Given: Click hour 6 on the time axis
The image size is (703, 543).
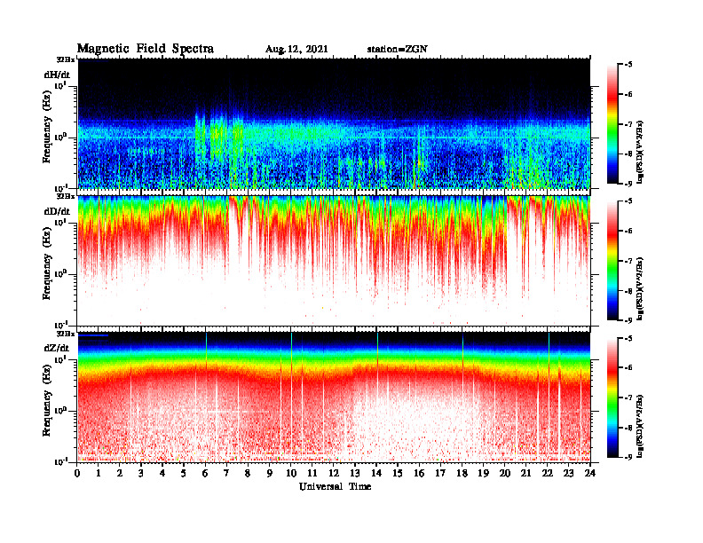Looking at the screenshot, I should tap(205, 473).
